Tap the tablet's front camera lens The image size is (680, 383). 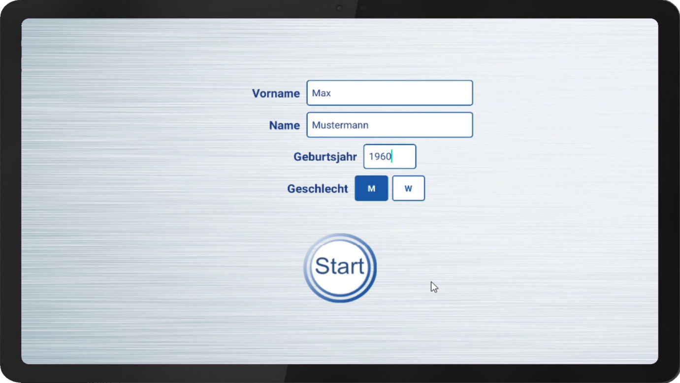pyautogui.click(x=340, y=8)
